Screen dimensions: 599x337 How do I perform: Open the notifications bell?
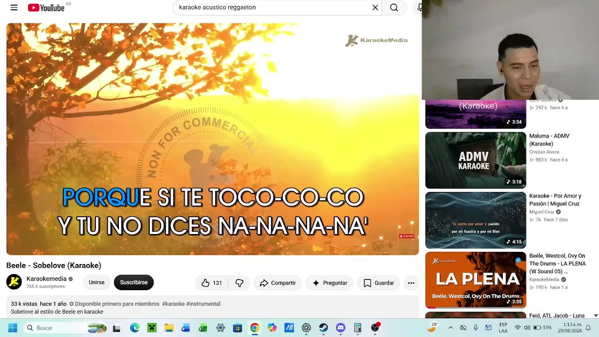point(588,328)
